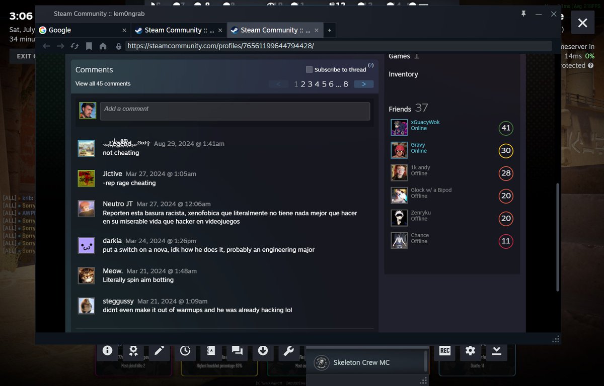Open a new browser tab with plus button
The height and width of the screenshot is (386, 604).
click(x=330, y=30)
